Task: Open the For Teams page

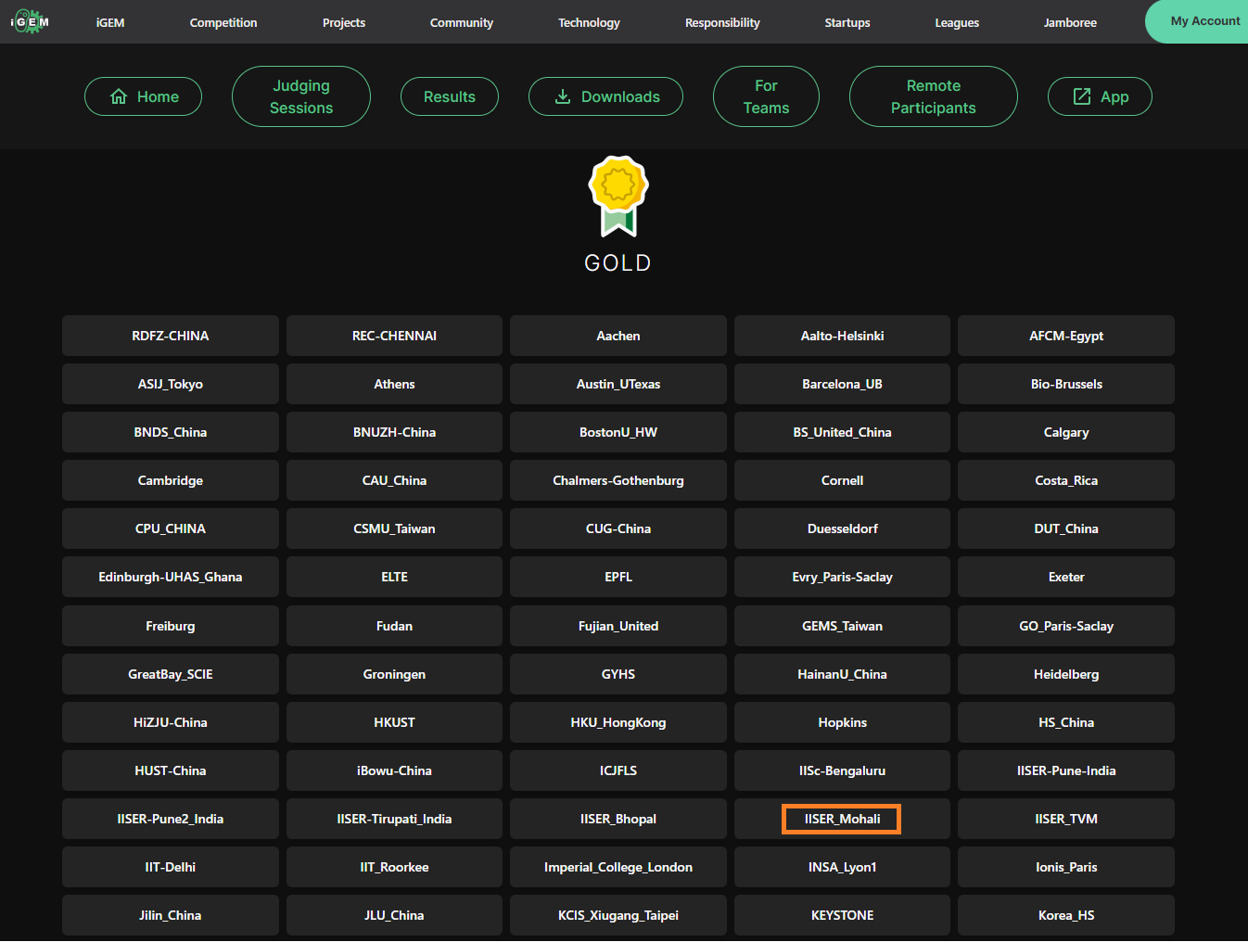Action: [x=766, y=96]
